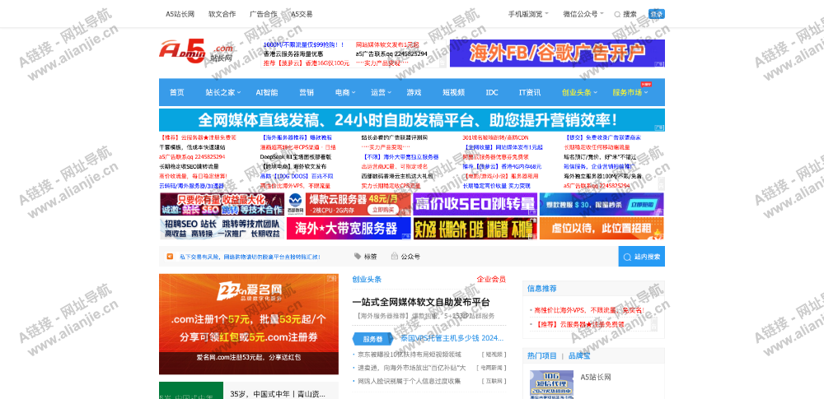Open 1000M/不限流量仅$99抢购 ad link
The height and width of the screenshot is (399, 824).
304,45
